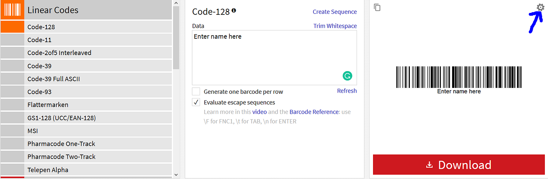Enable Generate one barcode per row

pyautogui.click(x=196, y=91)
